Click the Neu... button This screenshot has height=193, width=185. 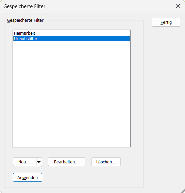24,162
